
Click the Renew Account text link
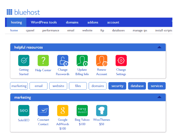click(102, 72)
